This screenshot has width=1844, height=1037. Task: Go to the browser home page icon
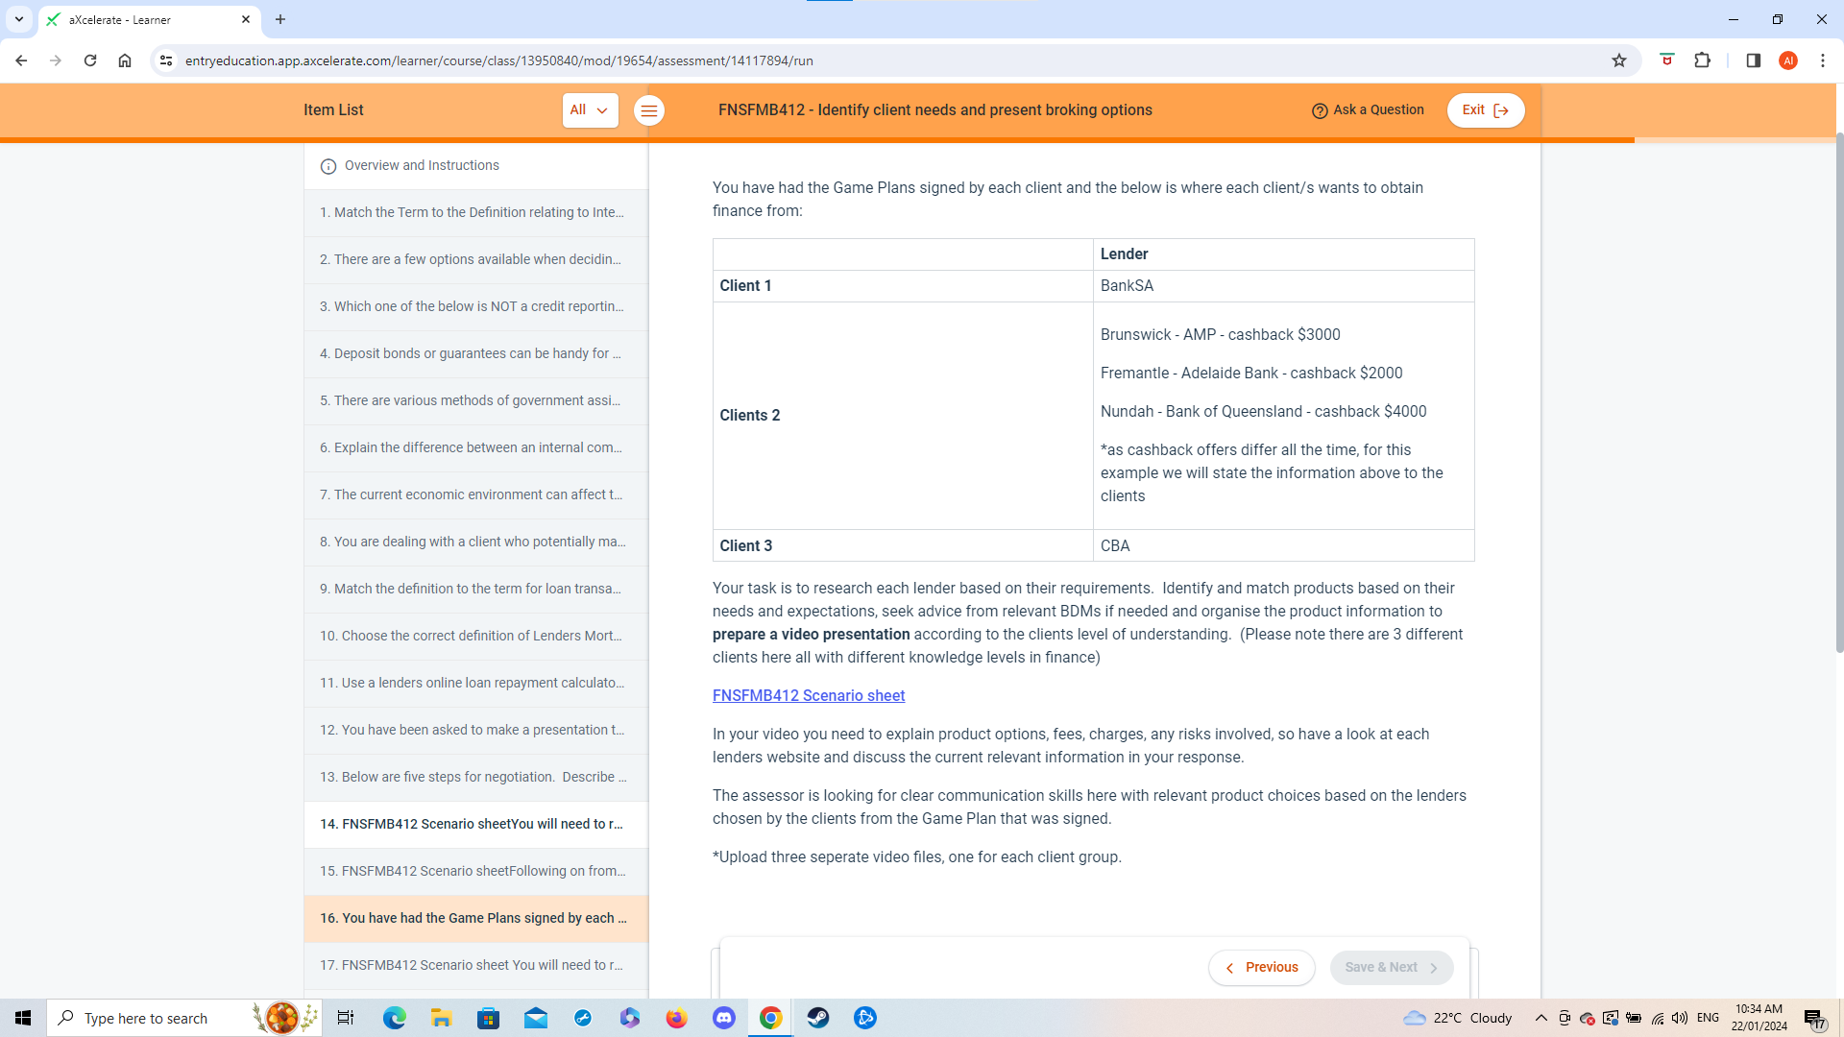click(x=125, y=60)
